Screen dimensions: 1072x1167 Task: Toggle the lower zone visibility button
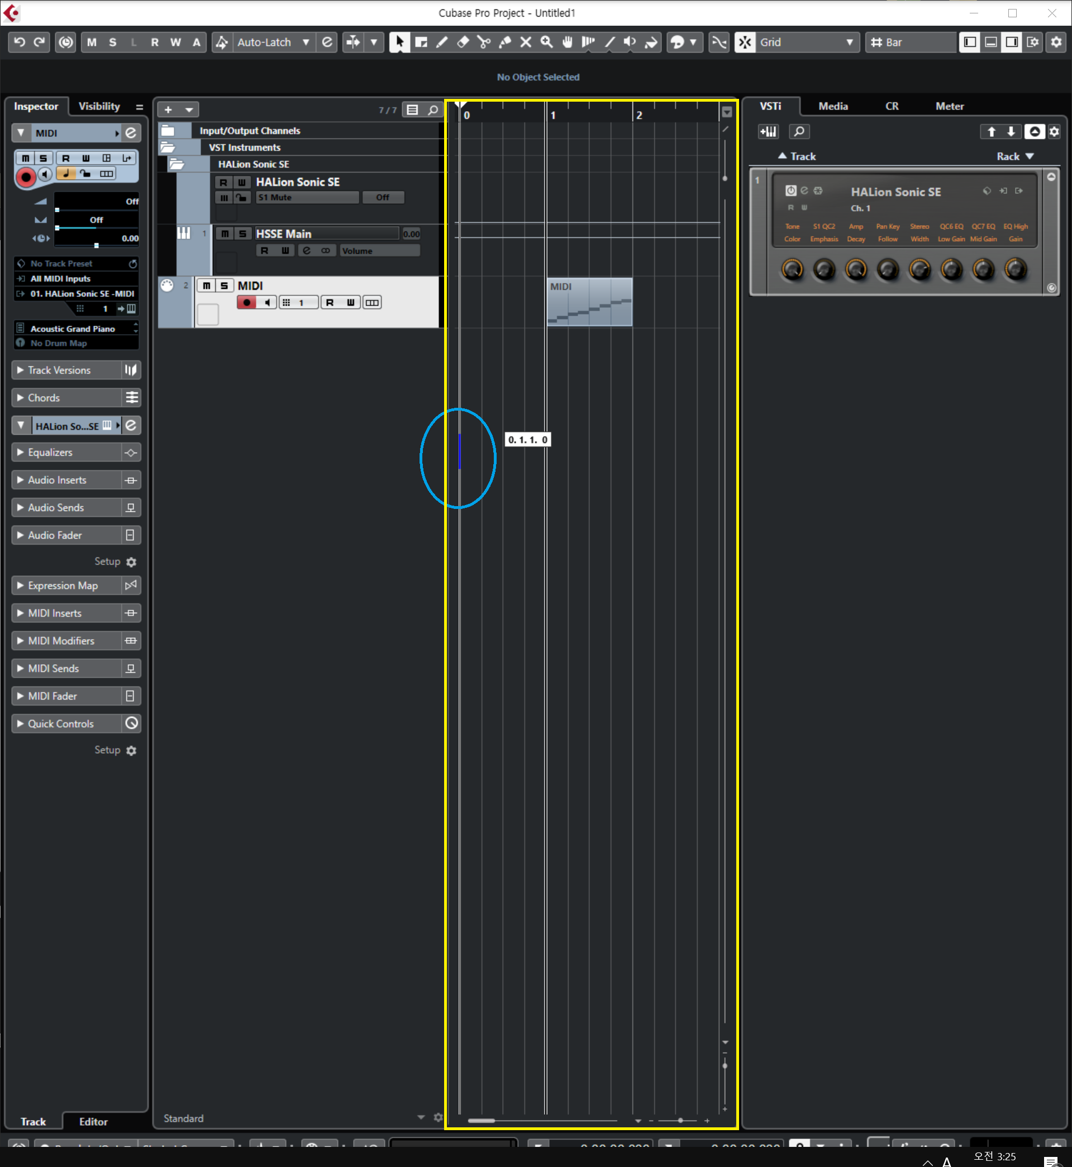(991, 42)
